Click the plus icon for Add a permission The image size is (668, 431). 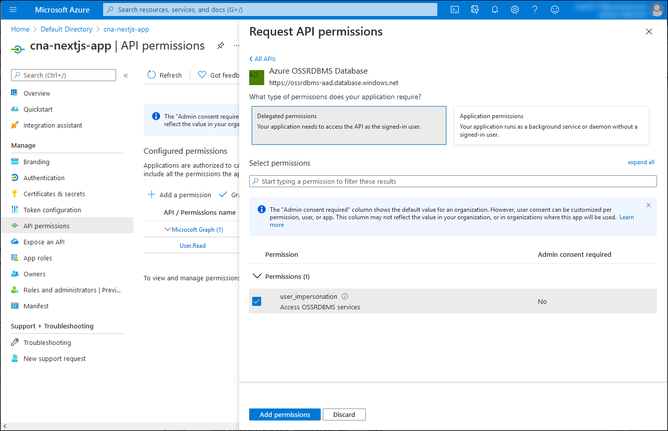[152, 195]
